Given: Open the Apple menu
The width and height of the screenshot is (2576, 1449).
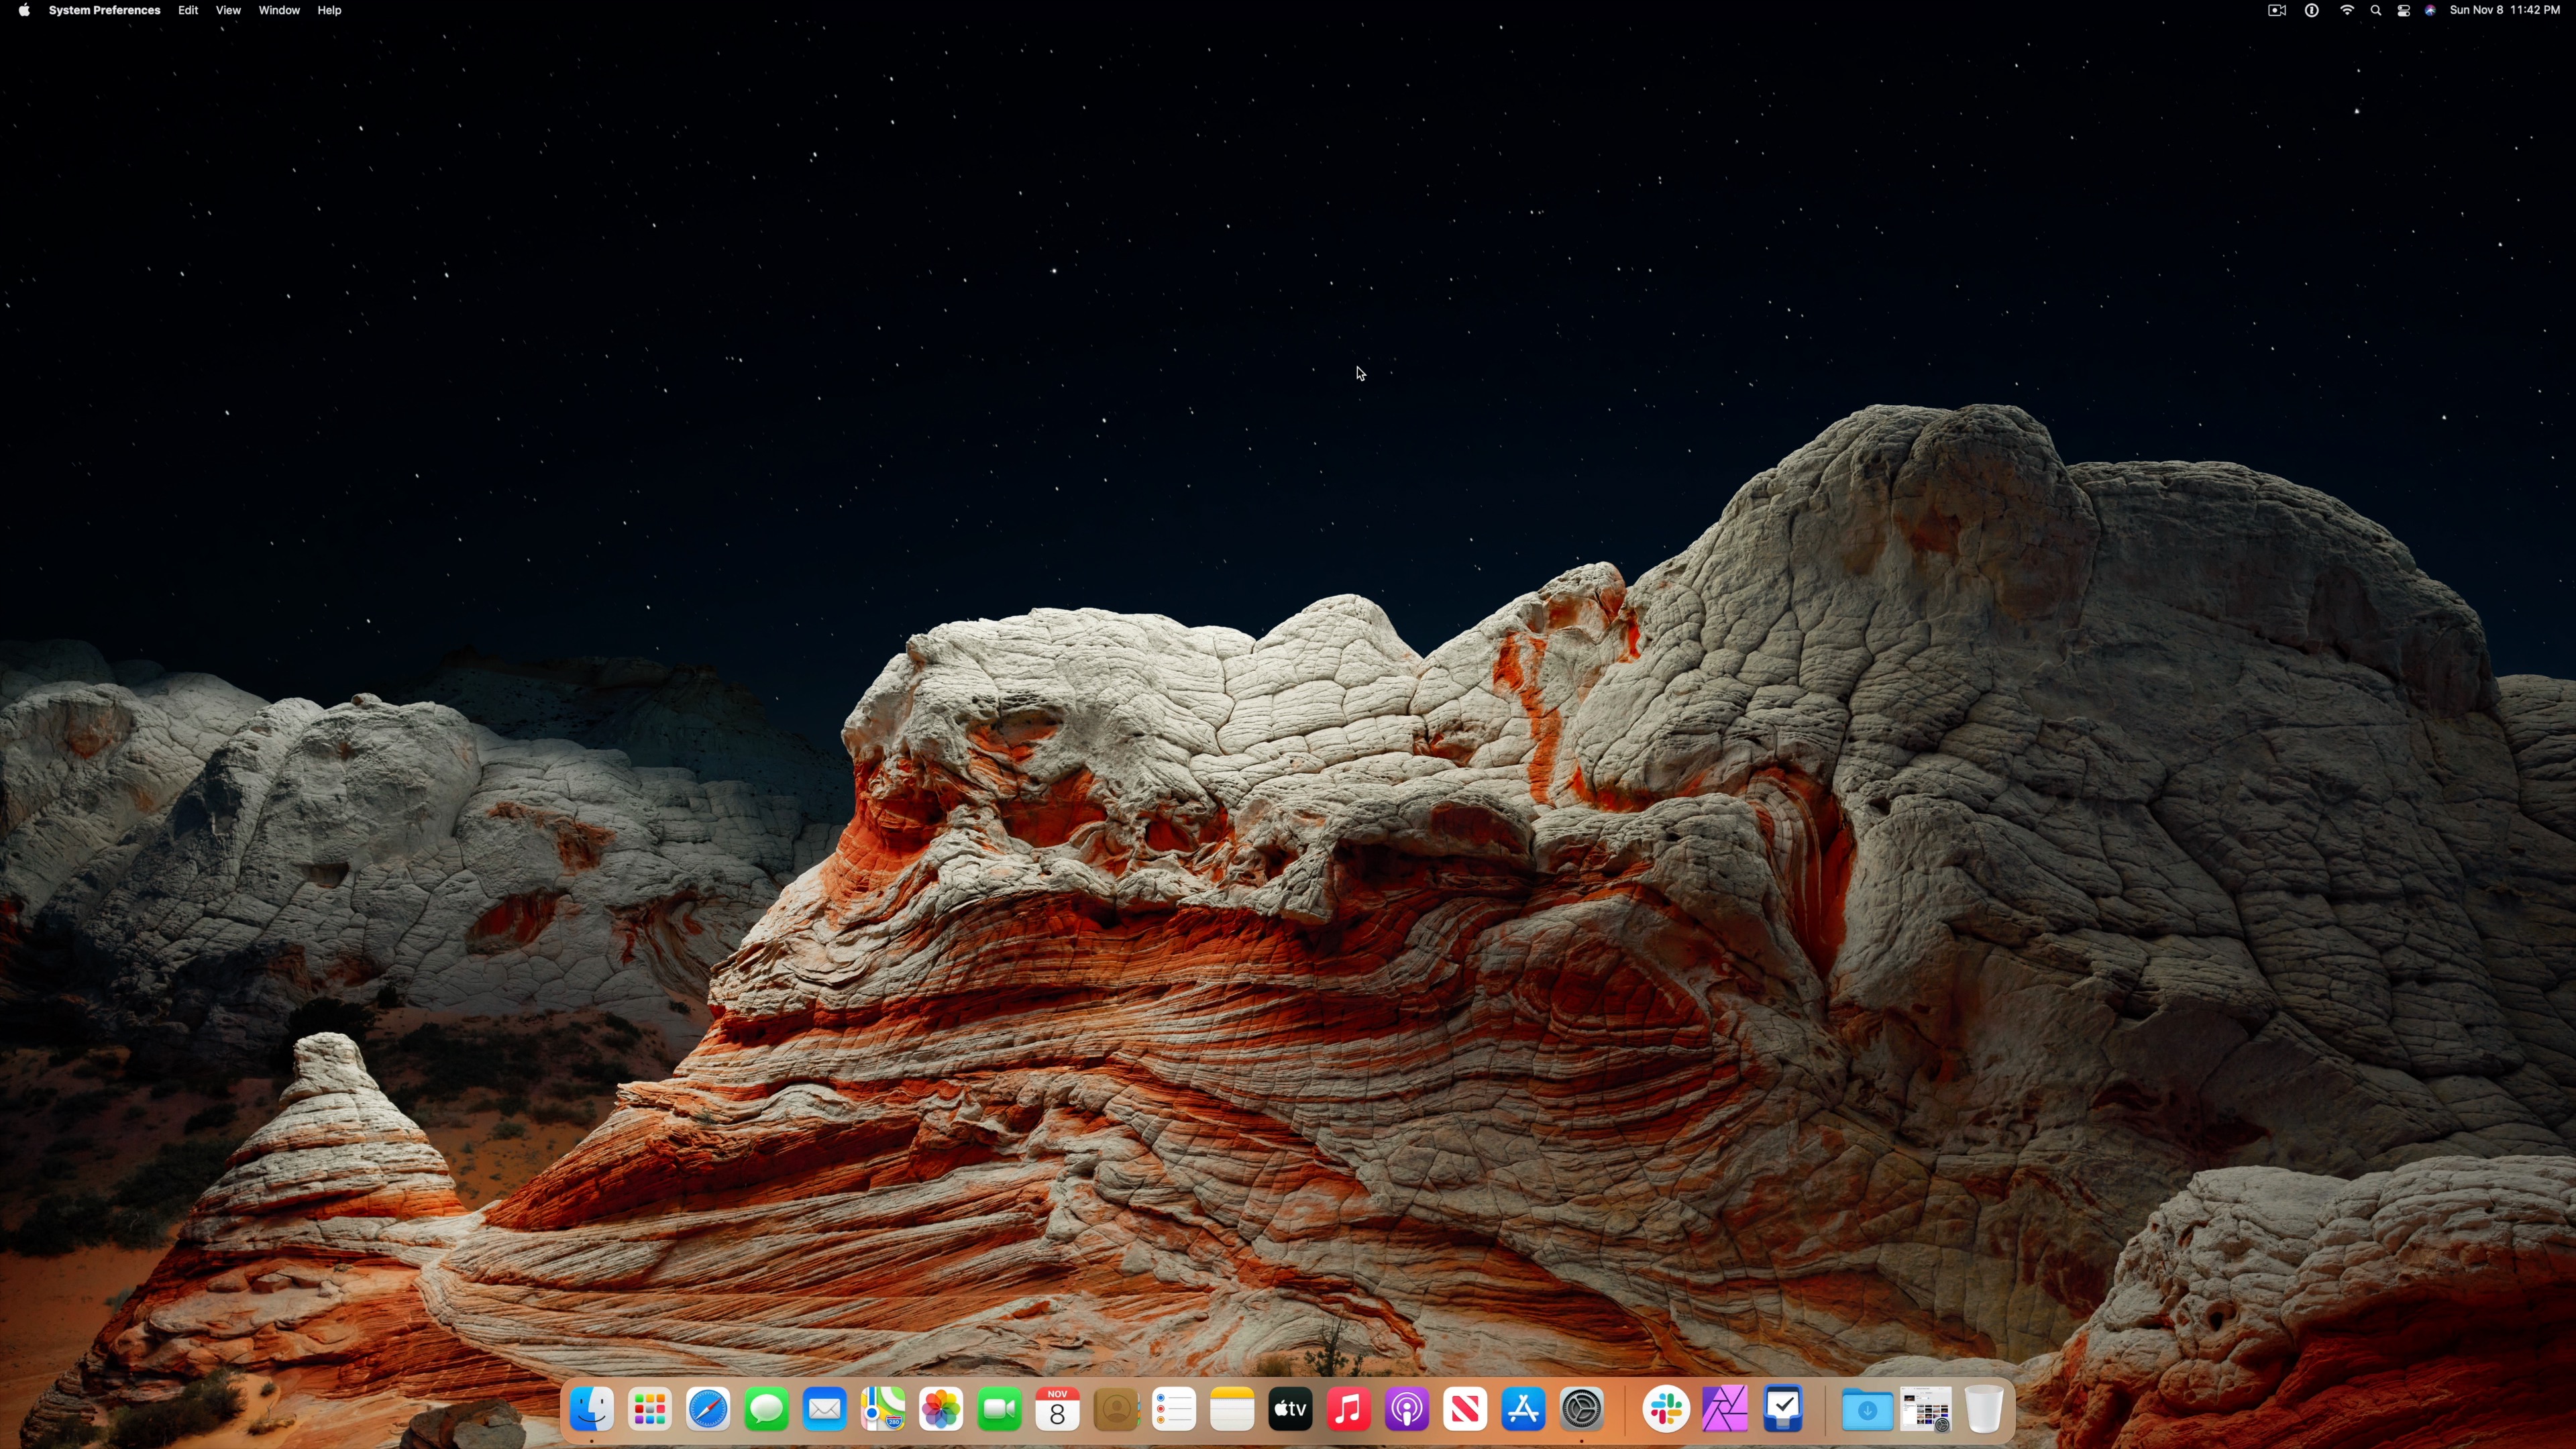Looking at the screenshot, I should click(x=24, y=10).
